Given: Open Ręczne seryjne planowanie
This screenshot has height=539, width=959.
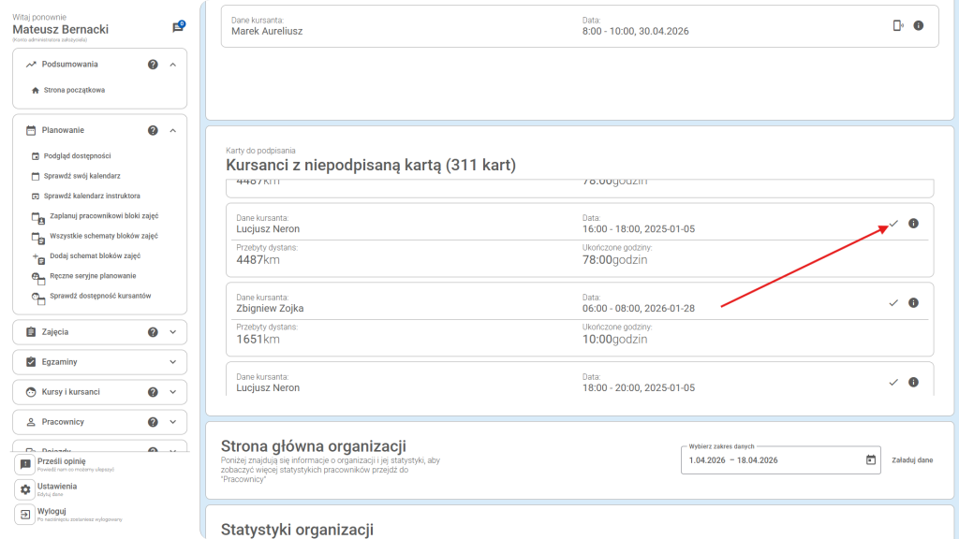Looking at the screenshot, I should tap(90, 276).
